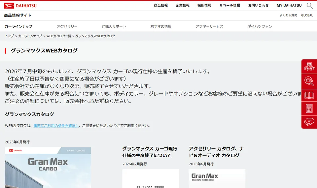
Task: Click 事前にご利用の条件を確認し link
Action: (x=56, y=126)
